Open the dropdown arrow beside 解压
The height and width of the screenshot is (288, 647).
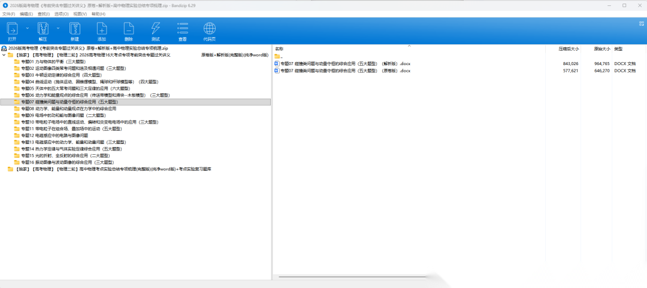click(x=58, y=28)
